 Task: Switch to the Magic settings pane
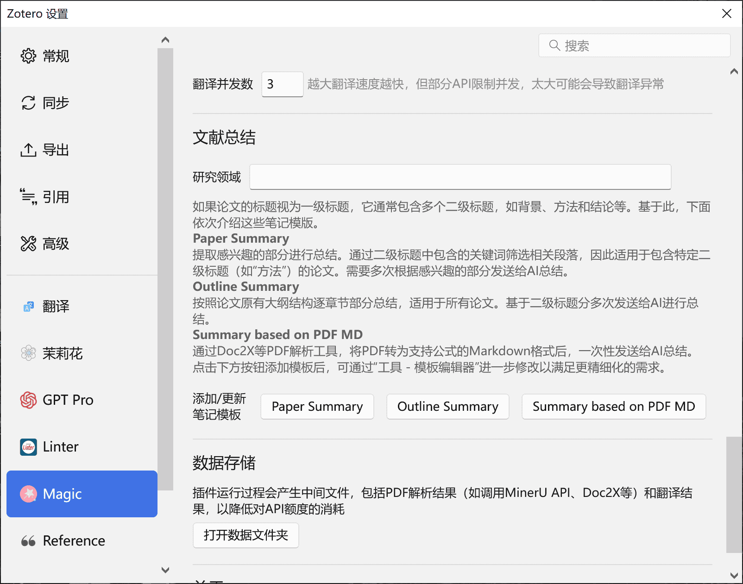click(x=63, y=494)
